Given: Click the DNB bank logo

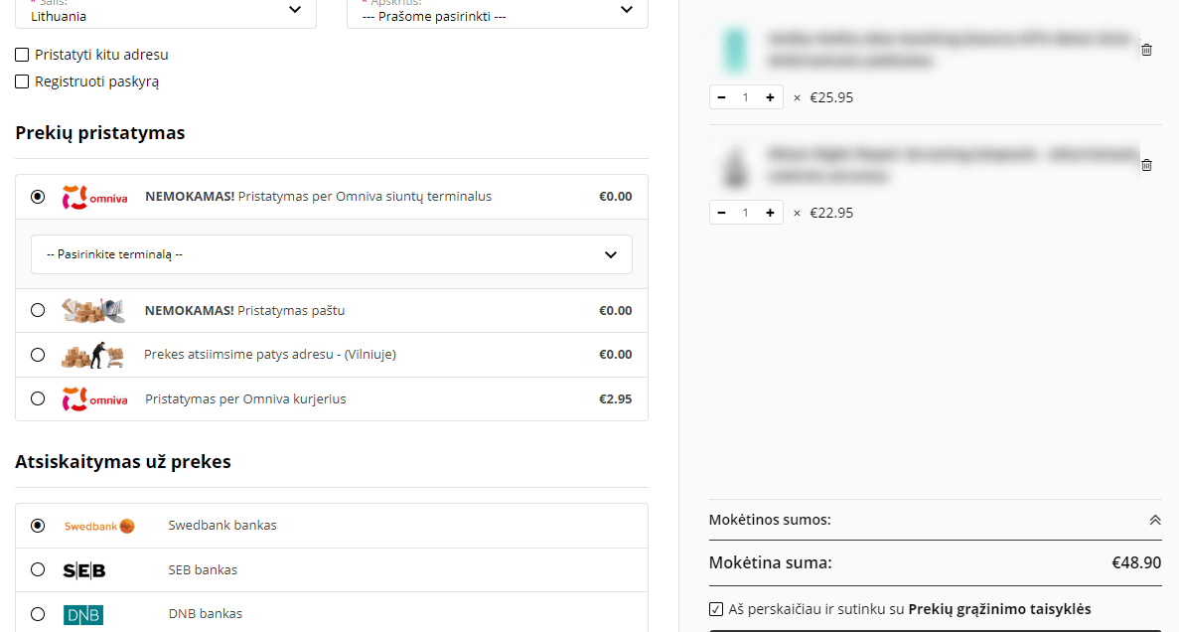Looking at the screenshot, I should 83,615.
